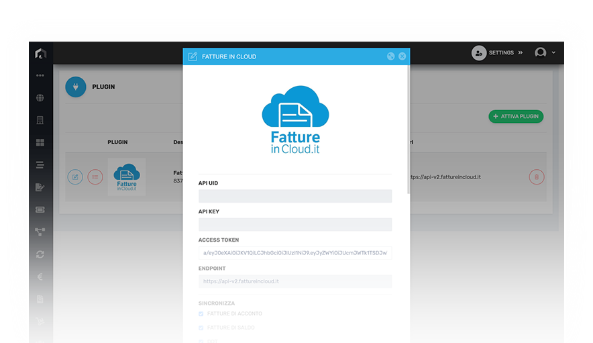The image size is (593, 343).
Task: Focus the API UID field
Action: (x=295, y=196)
